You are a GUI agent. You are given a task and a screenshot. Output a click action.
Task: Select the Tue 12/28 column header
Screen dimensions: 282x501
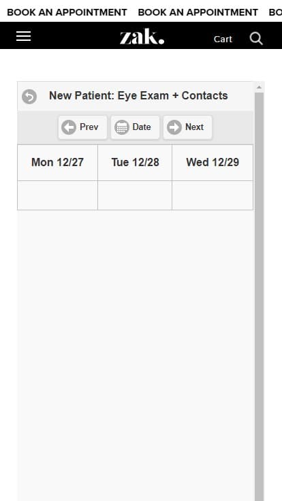click(135, 163)
